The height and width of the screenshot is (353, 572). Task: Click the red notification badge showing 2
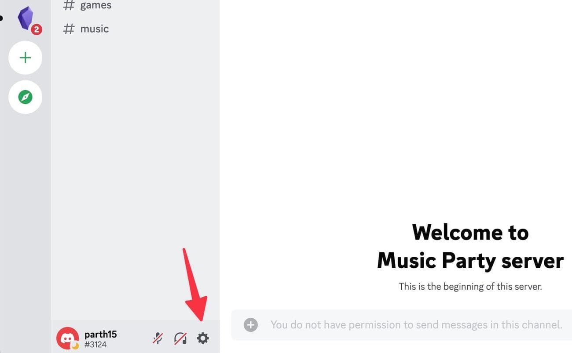tap(36, 29)
